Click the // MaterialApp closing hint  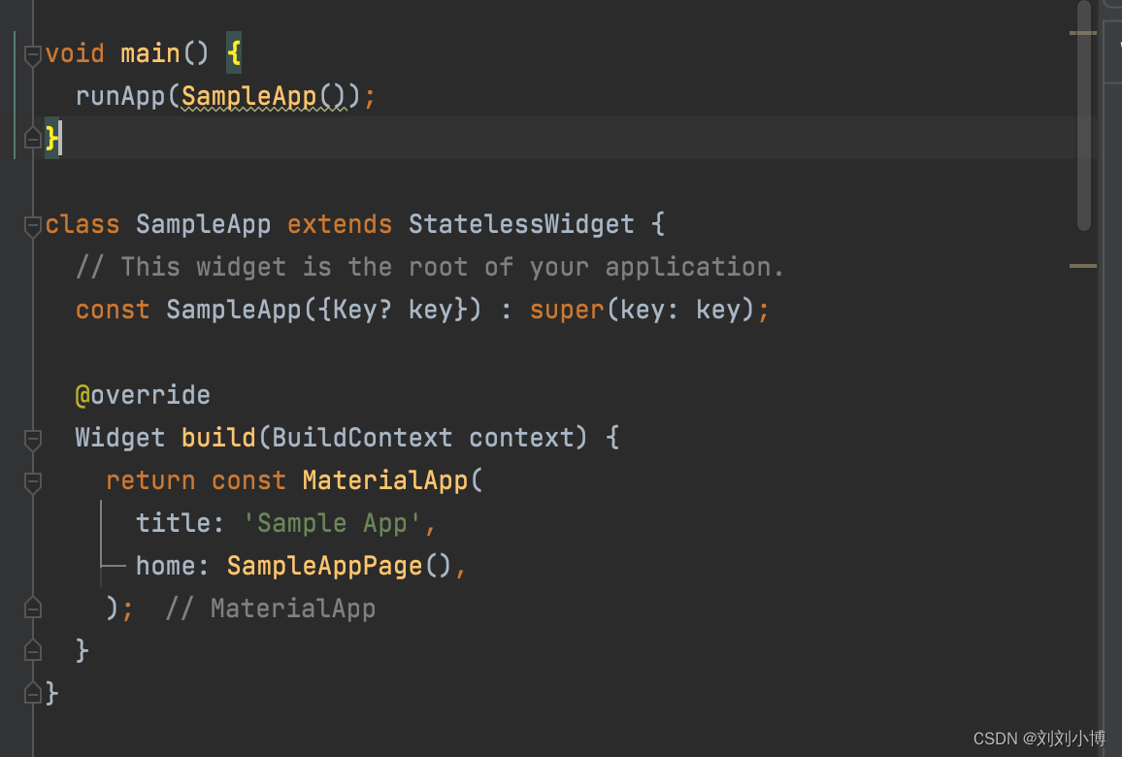tap(271, 609)
